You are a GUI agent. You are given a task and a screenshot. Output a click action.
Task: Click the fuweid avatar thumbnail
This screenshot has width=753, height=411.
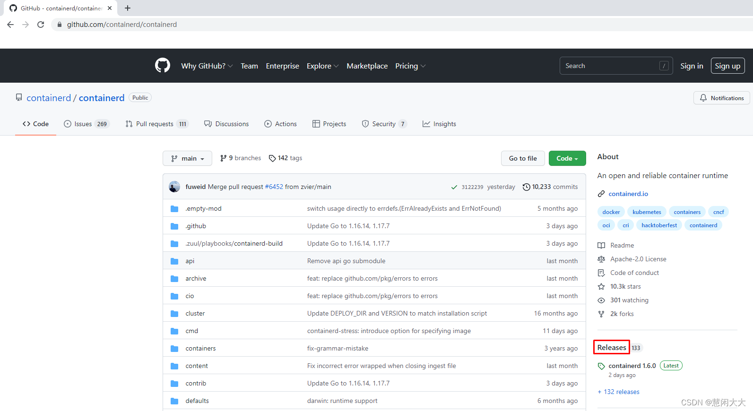pos(174,187)
